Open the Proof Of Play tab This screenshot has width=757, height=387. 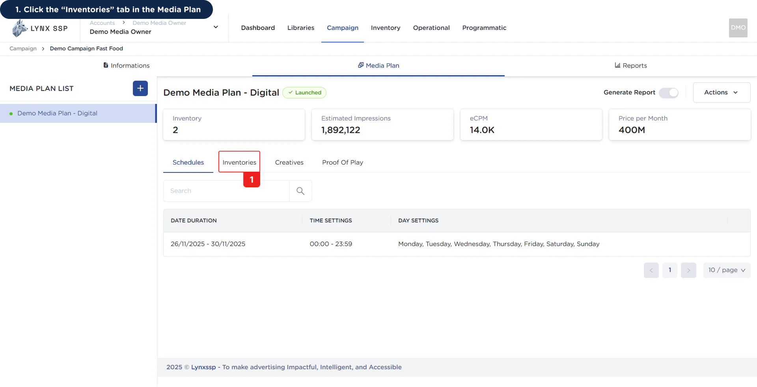click(342, 162)
